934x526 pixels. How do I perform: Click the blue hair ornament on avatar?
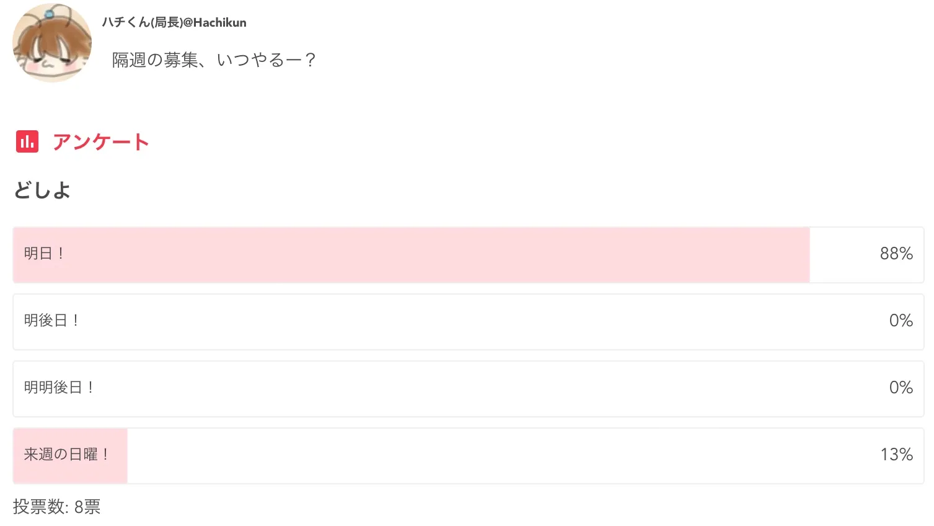click(x=49, y=14)
